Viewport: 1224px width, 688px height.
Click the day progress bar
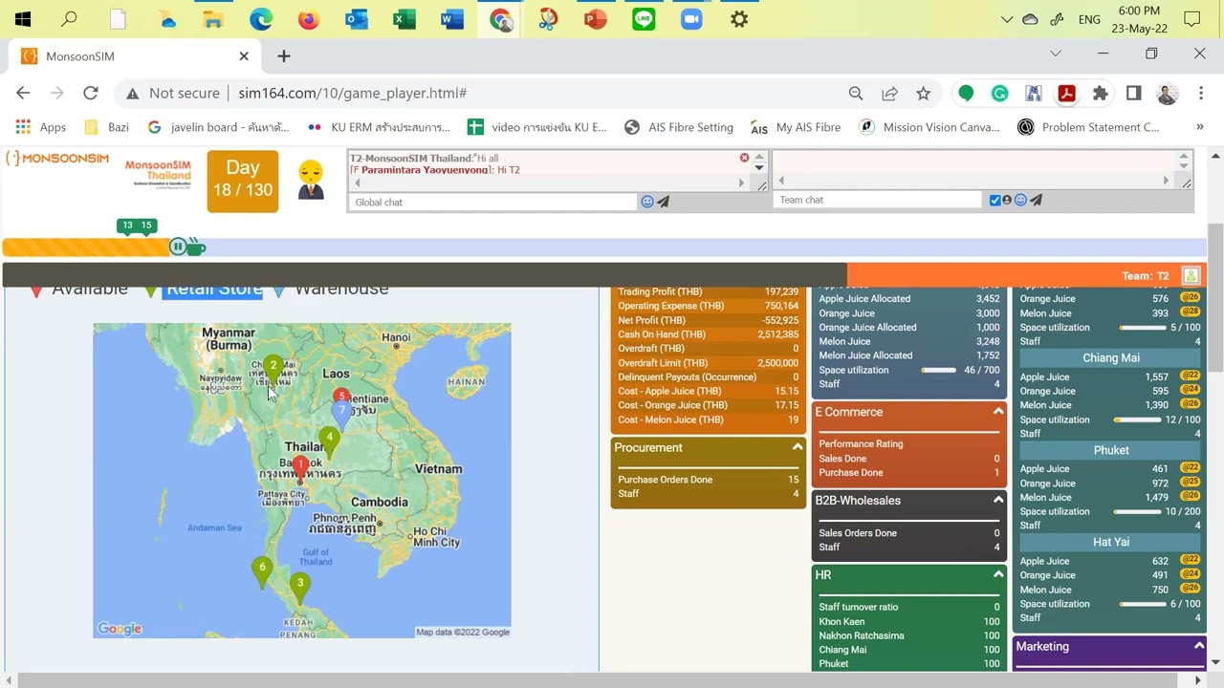click(x=604, y=247)
